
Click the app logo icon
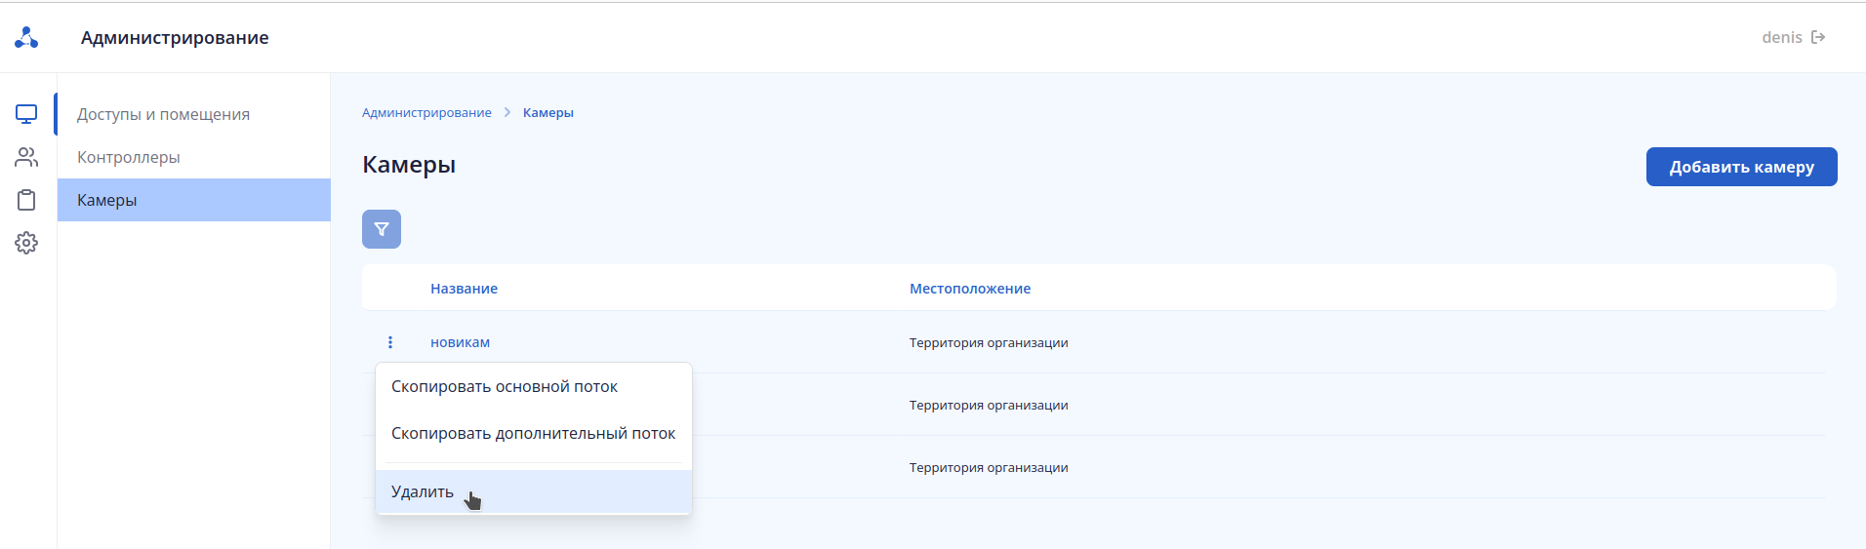[x=26, y=38]
